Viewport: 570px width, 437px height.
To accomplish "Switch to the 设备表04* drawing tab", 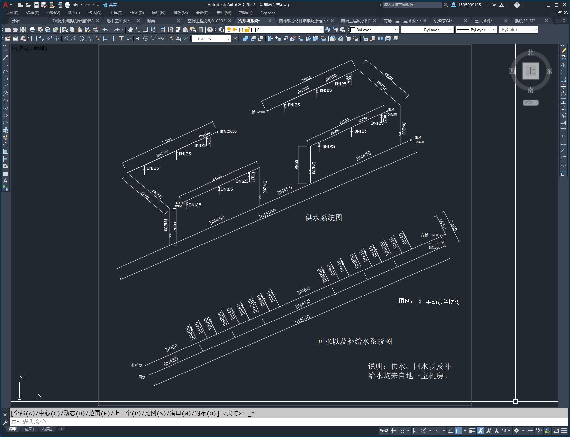I will pyautogui.click(x=443, y=21).
